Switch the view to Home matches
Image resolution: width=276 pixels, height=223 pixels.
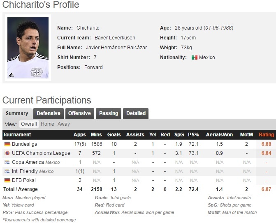tap(47, 124)
